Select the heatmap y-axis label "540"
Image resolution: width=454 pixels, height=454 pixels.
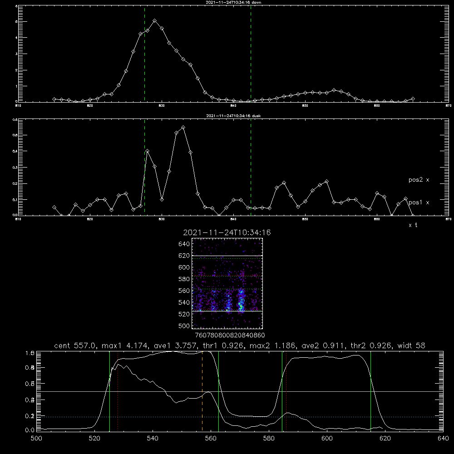[x=184, y=302]
